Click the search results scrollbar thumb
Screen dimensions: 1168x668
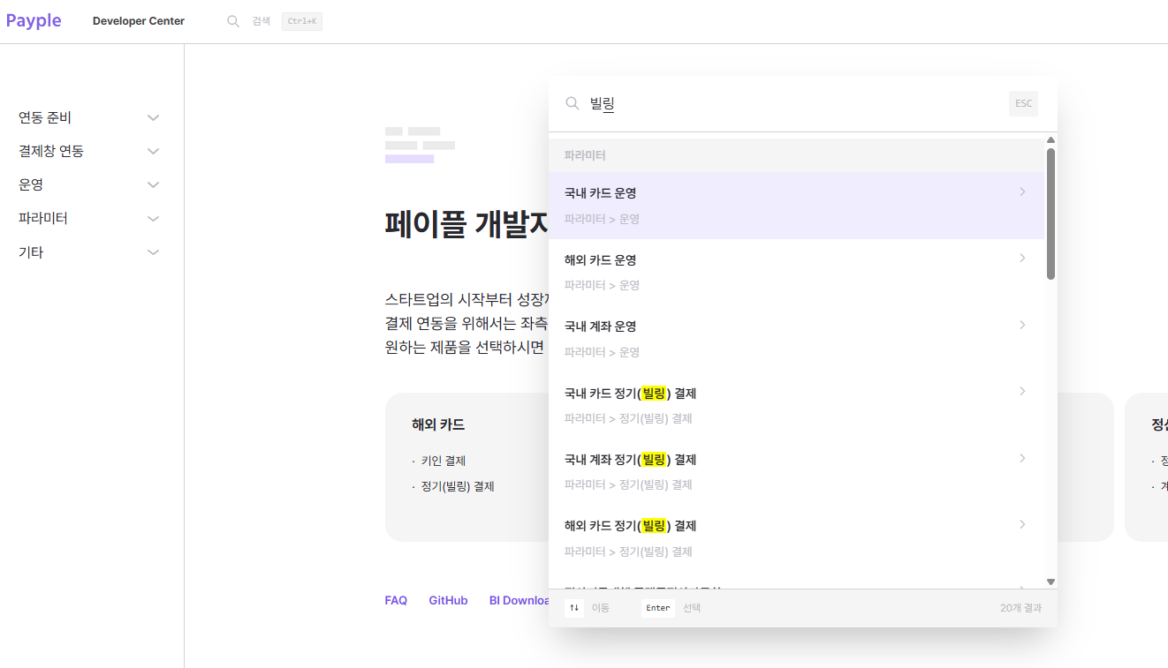click(1050, 214)
